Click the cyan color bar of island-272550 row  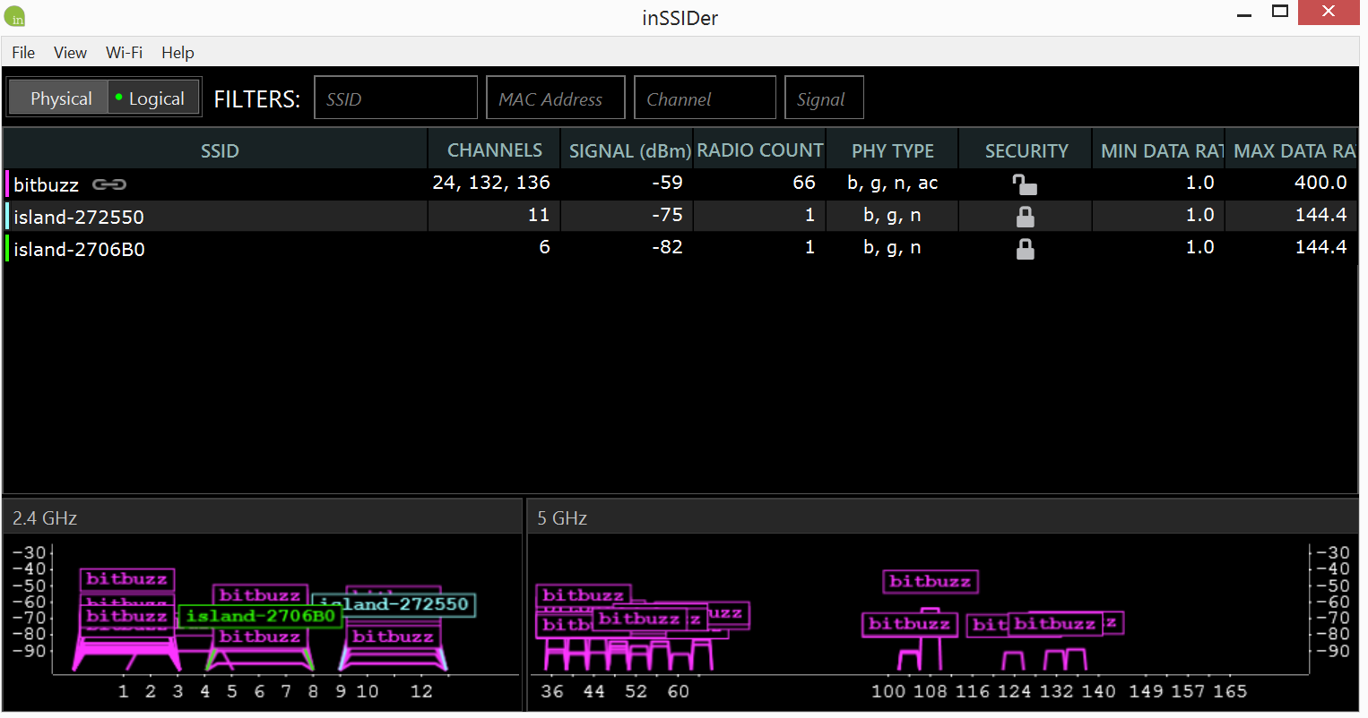pyautogui.click(x=7, y=216)
